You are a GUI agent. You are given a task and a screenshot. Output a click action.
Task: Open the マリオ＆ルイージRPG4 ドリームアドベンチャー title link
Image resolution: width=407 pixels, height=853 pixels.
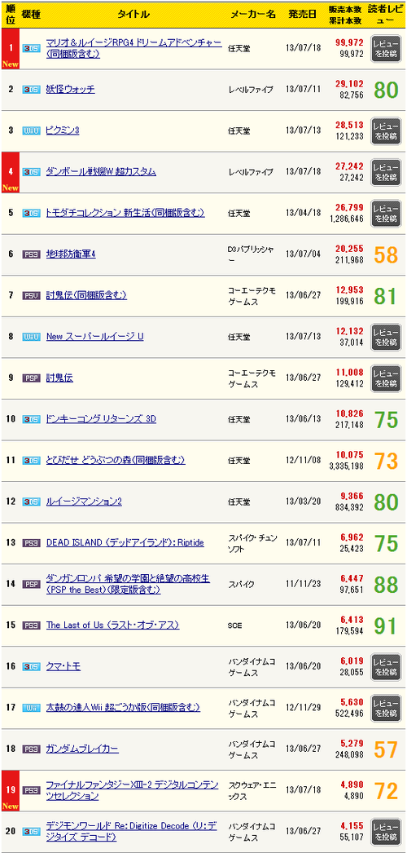coord(133,48)
